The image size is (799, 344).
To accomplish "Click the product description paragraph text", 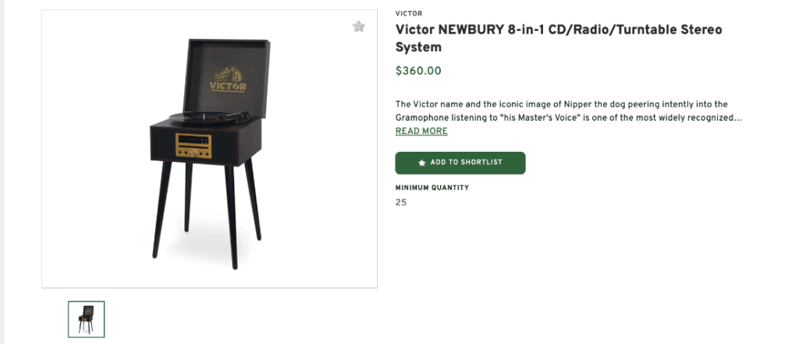I will coord(562,111).
